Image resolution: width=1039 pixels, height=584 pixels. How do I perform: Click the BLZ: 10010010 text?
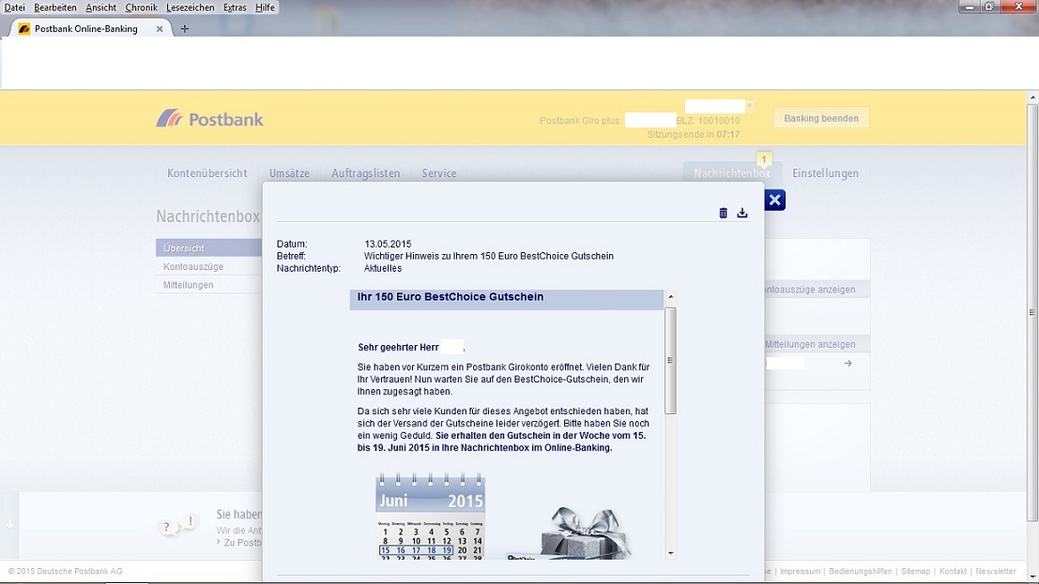coord(708,121)
